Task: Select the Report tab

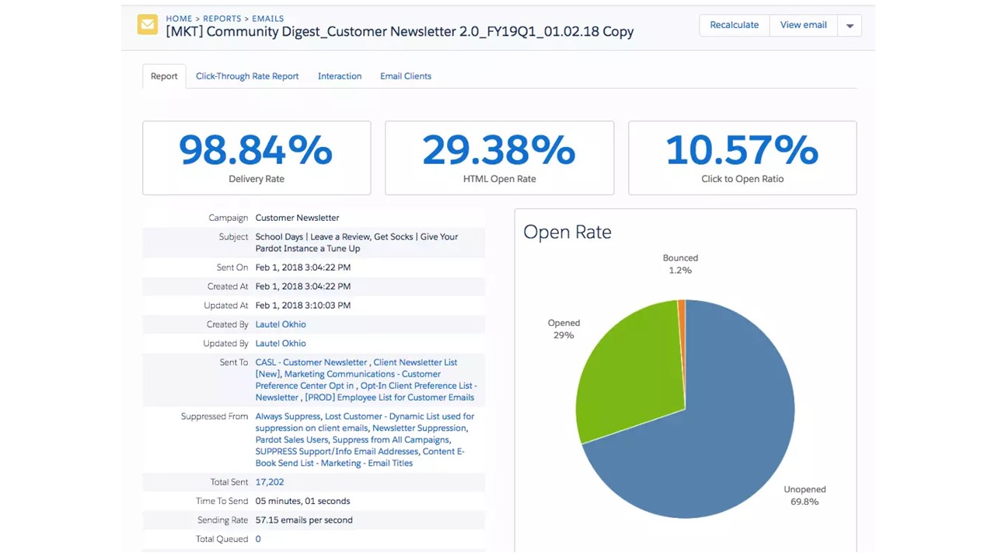Action: pyautogui.click(x=163, y=75)
